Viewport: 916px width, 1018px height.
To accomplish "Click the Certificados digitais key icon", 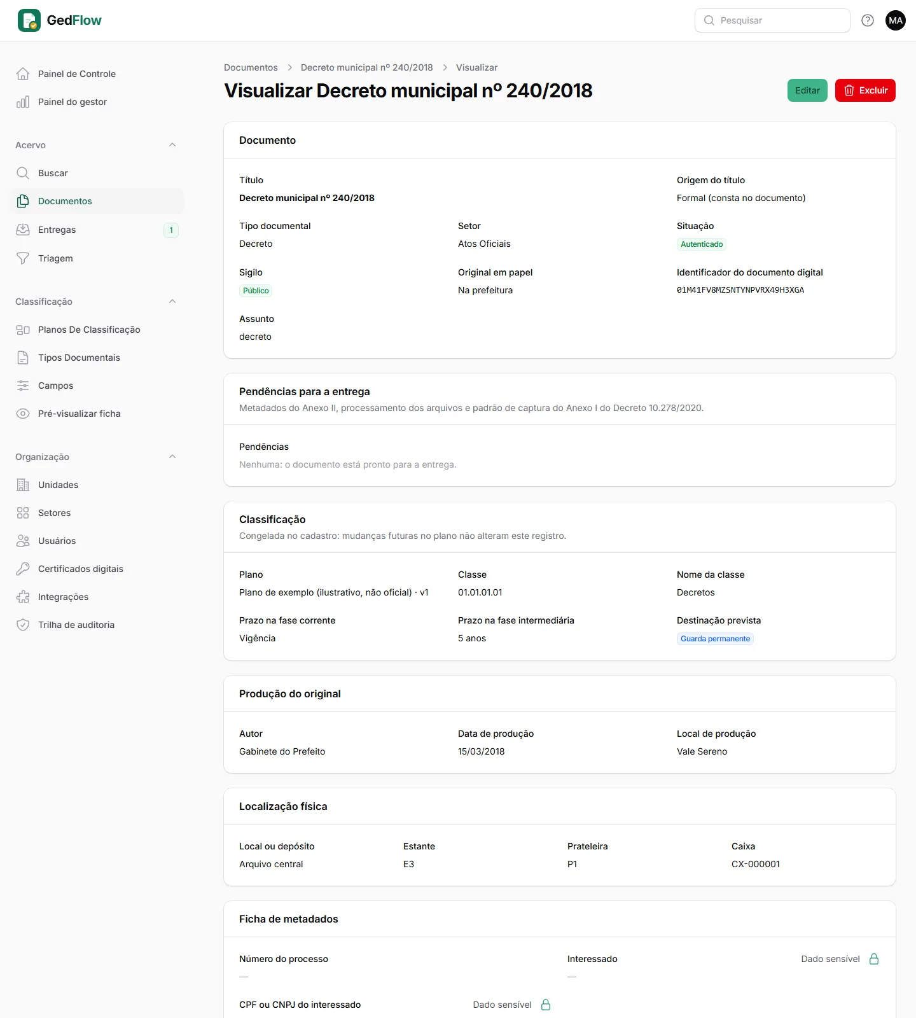I will coord(23,569).
